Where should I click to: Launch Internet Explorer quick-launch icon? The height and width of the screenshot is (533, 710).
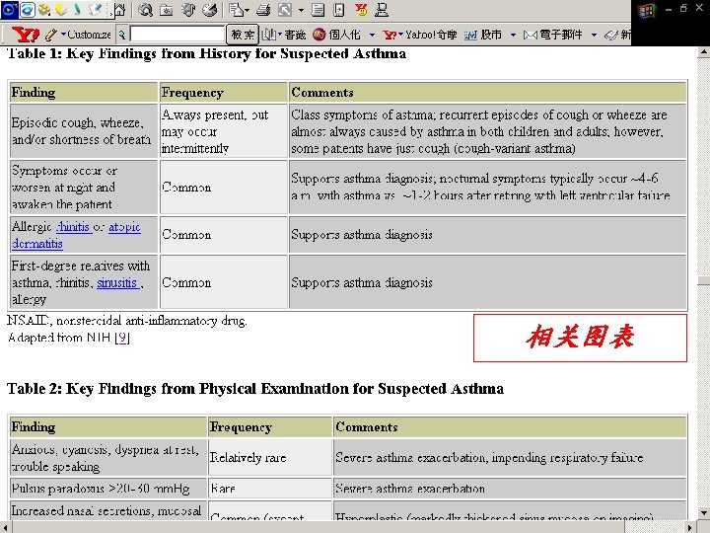(x=28, y=10)
